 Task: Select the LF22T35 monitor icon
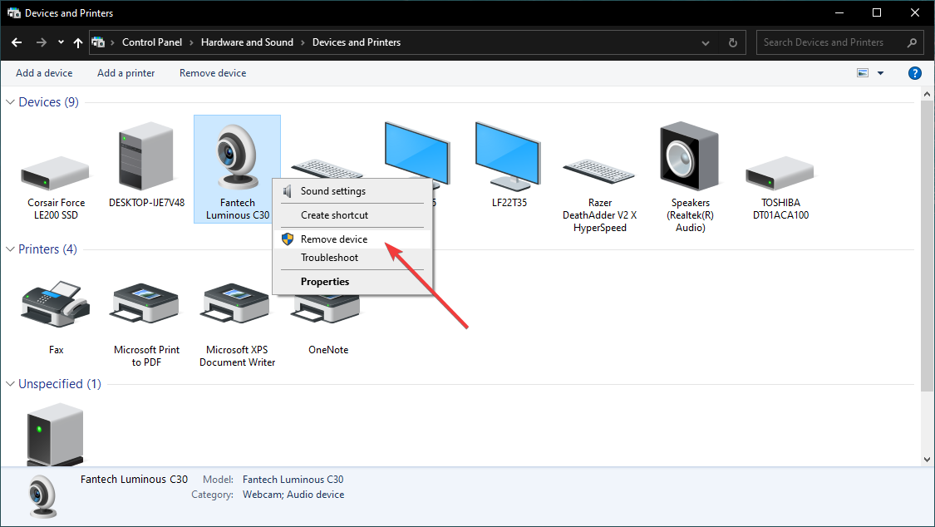click(508, 156)
